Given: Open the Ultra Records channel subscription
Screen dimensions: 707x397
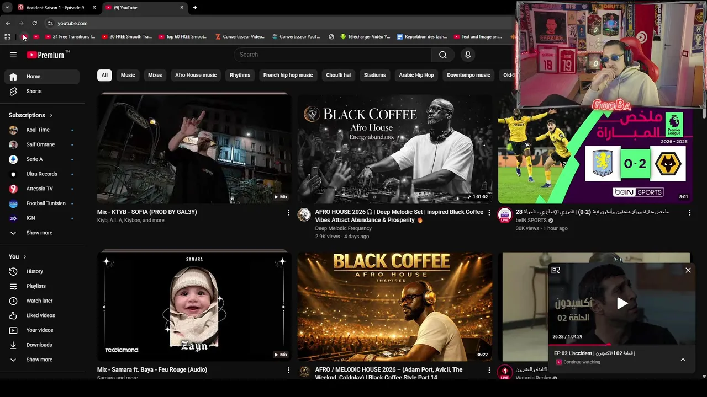Looking at the screenshot, I should 42,174.
